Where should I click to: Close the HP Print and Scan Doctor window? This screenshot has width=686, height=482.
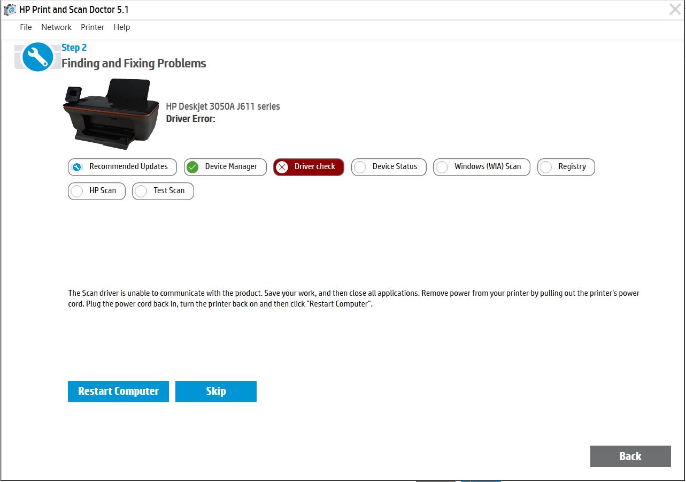[x=675, y=9]
